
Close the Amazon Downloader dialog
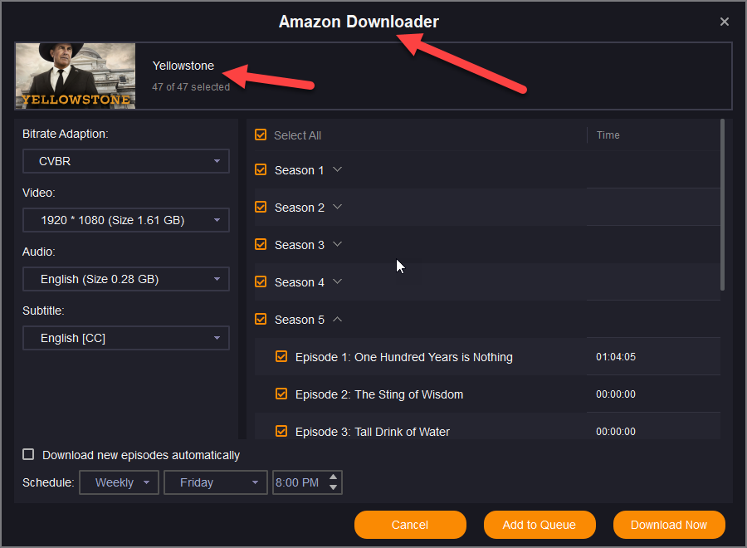click(724, 22)
